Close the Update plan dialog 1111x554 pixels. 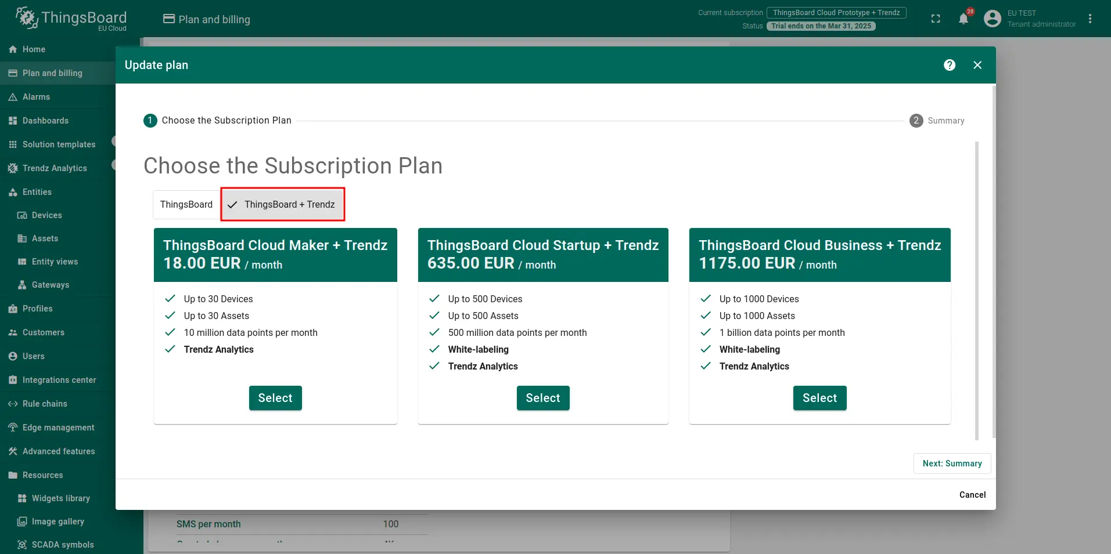(977, 65)
